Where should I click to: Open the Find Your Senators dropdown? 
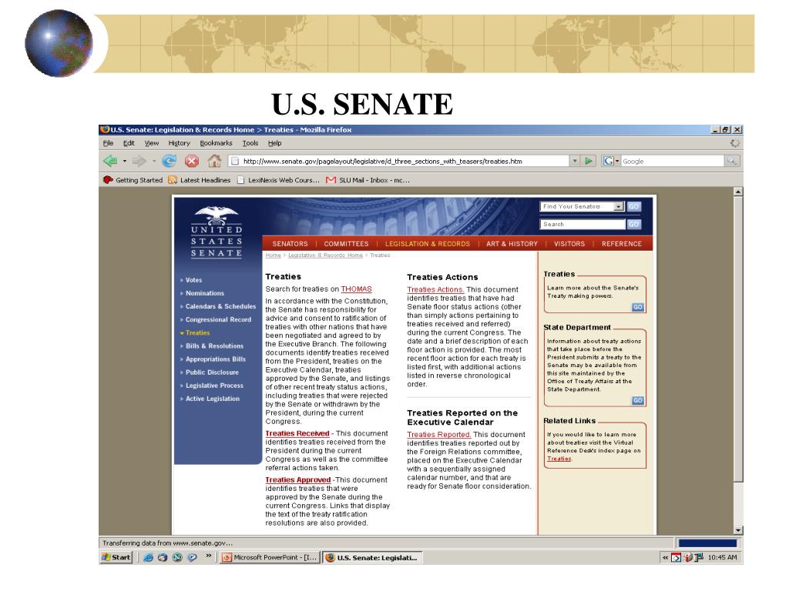pos(619,206)
